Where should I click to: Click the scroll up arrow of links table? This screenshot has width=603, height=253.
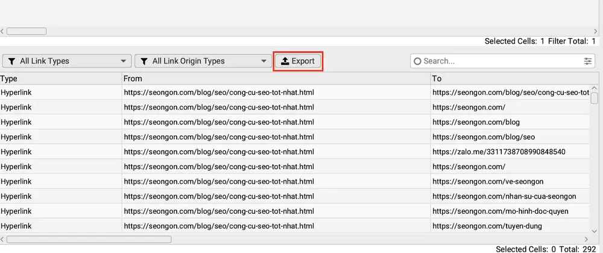click(x=595, y=88)
